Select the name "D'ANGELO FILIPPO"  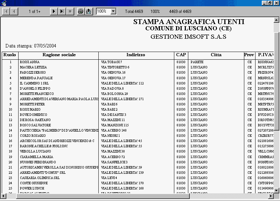35,89
